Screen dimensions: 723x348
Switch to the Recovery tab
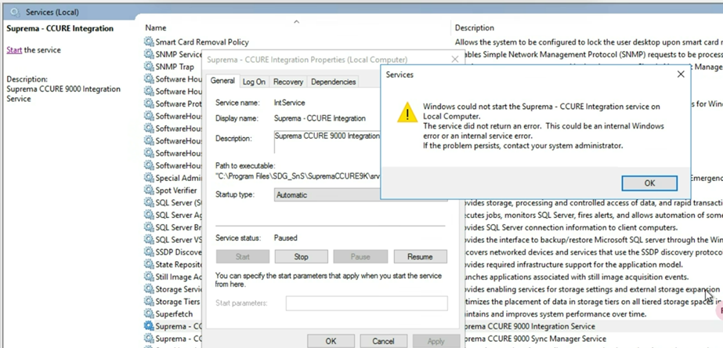click(288, 82)
